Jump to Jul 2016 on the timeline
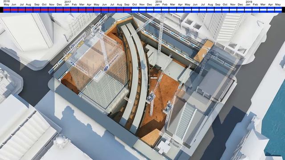 [22, 10]
